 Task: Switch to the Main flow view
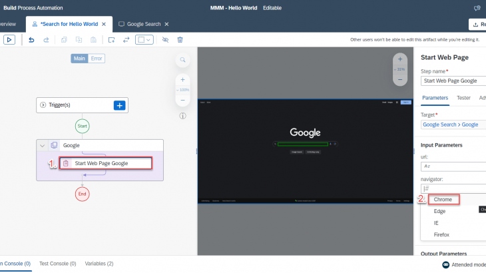coord(79,58)
